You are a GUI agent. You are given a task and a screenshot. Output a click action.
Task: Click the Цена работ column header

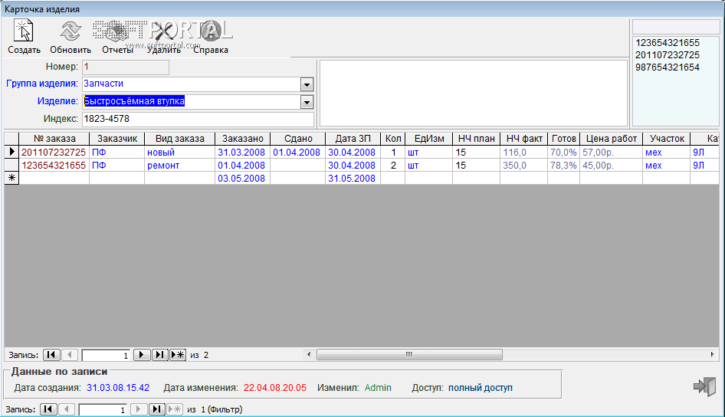612,139
